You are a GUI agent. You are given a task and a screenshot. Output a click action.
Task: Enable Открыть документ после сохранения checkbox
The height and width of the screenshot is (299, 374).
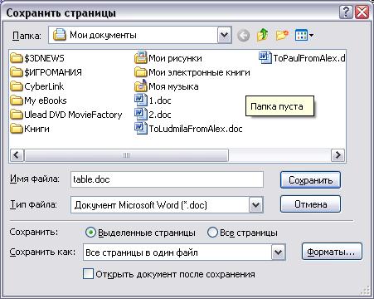(x=88, y=274)
